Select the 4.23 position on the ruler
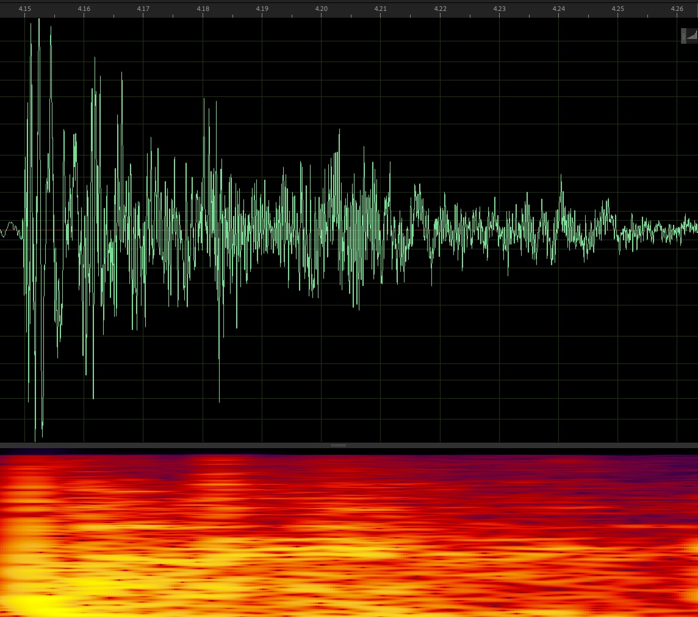This screenshot has height=617, width=698. tap(499, 9)
